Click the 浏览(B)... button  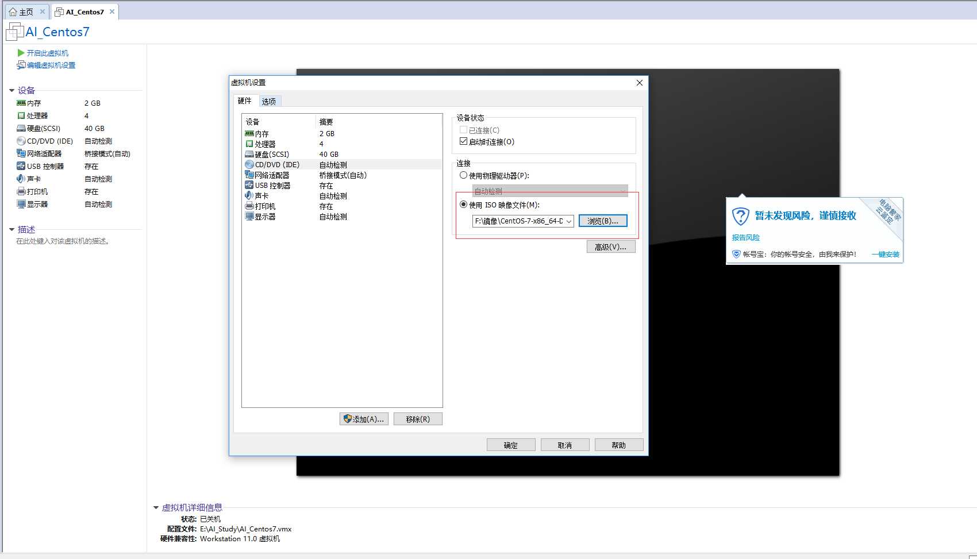pos(603,221)
